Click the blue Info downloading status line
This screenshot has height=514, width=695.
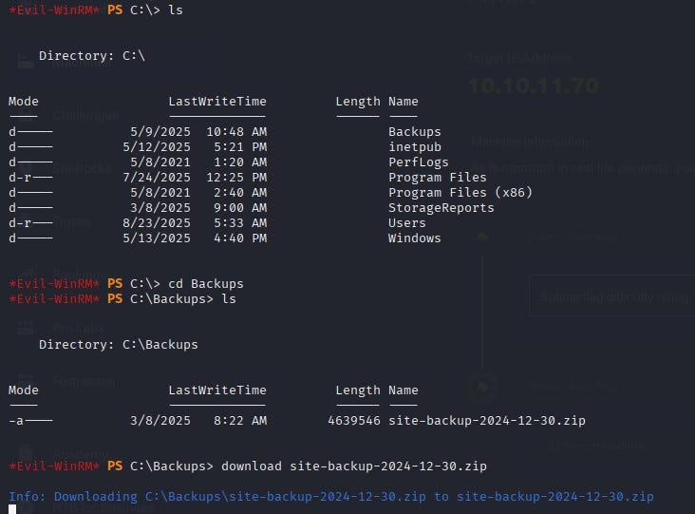[x=330, y=497]
